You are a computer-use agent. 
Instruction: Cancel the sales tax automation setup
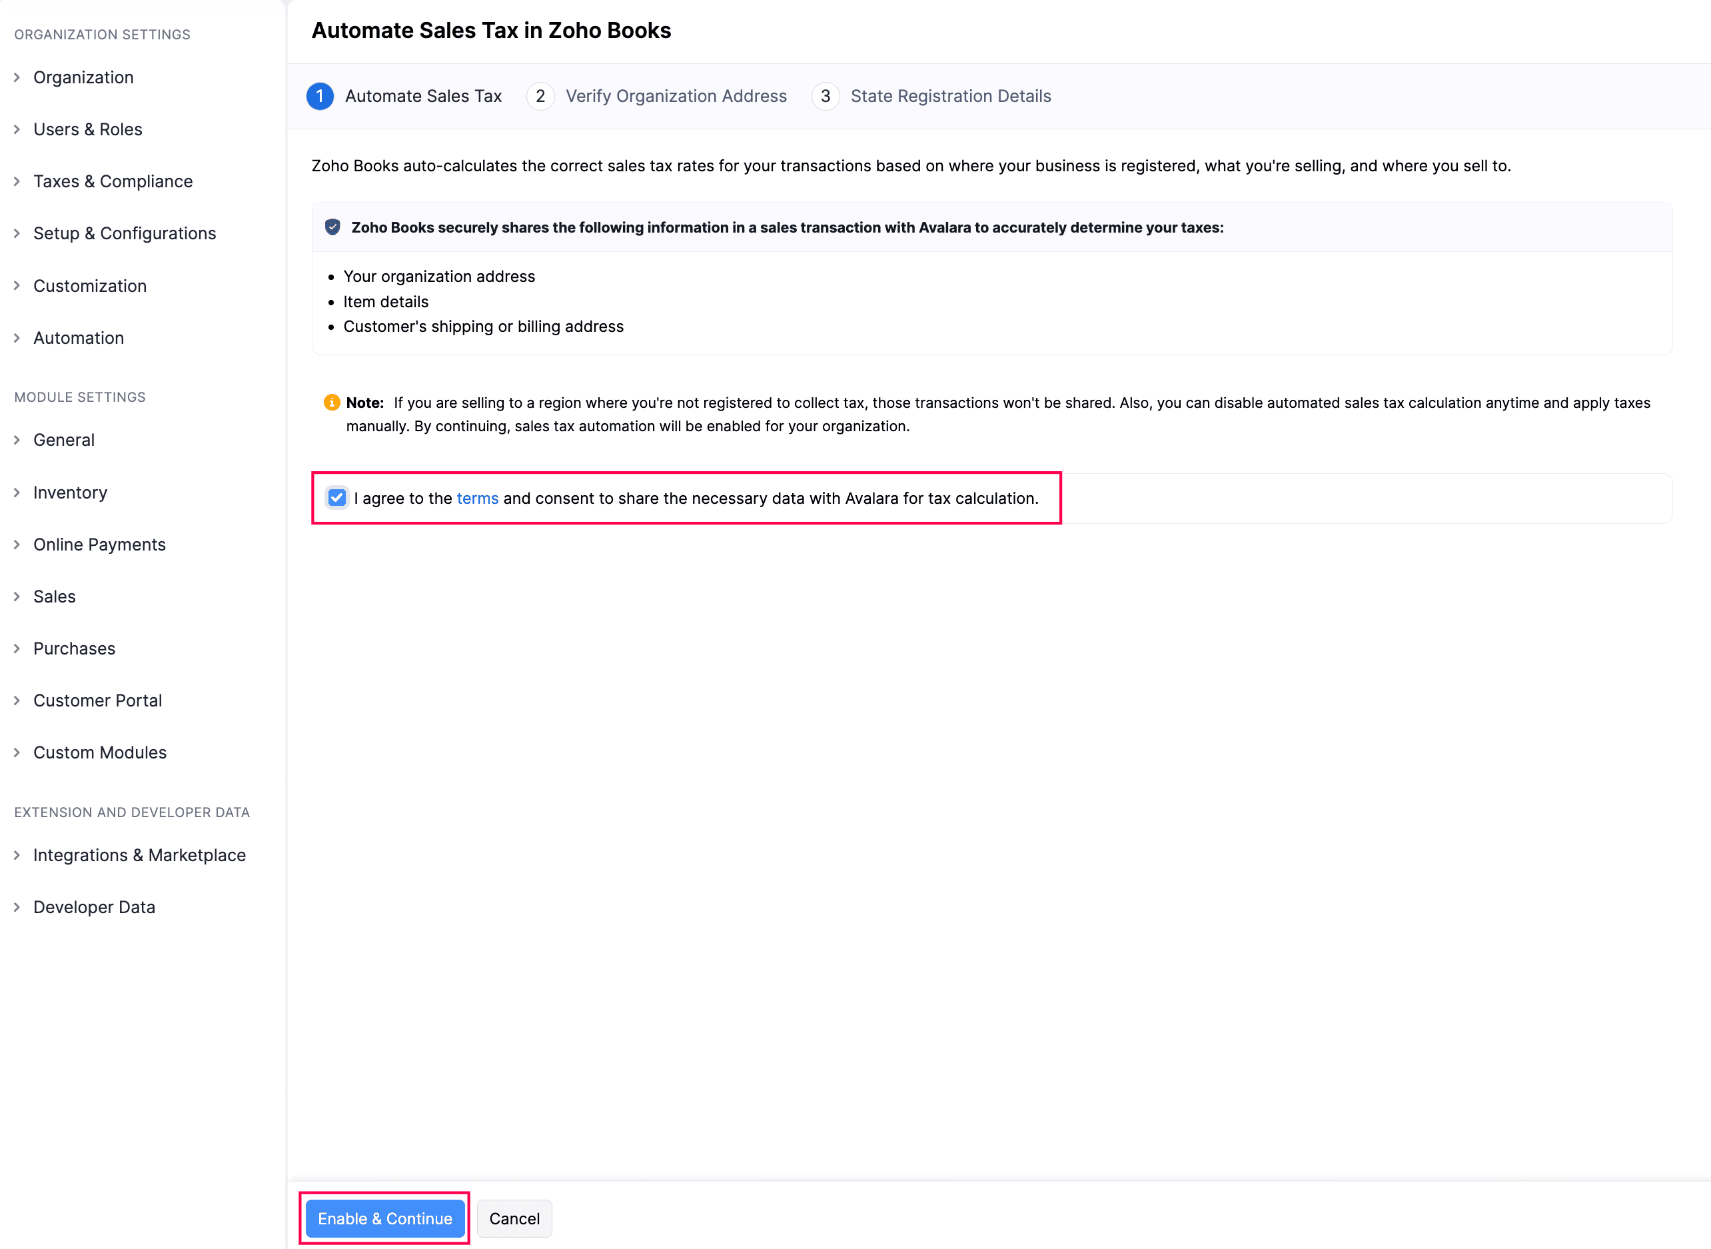(x=514, y=1219)
